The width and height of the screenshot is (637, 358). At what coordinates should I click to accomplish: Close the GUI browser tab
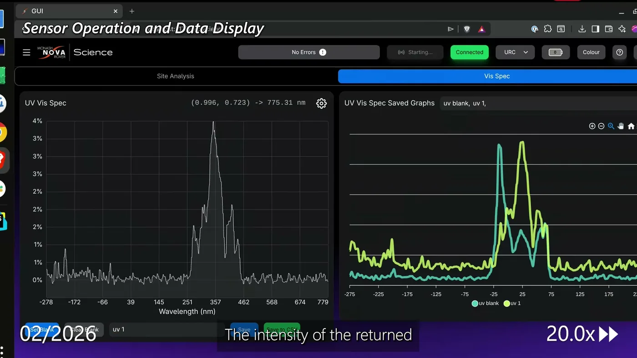[116, 11]
